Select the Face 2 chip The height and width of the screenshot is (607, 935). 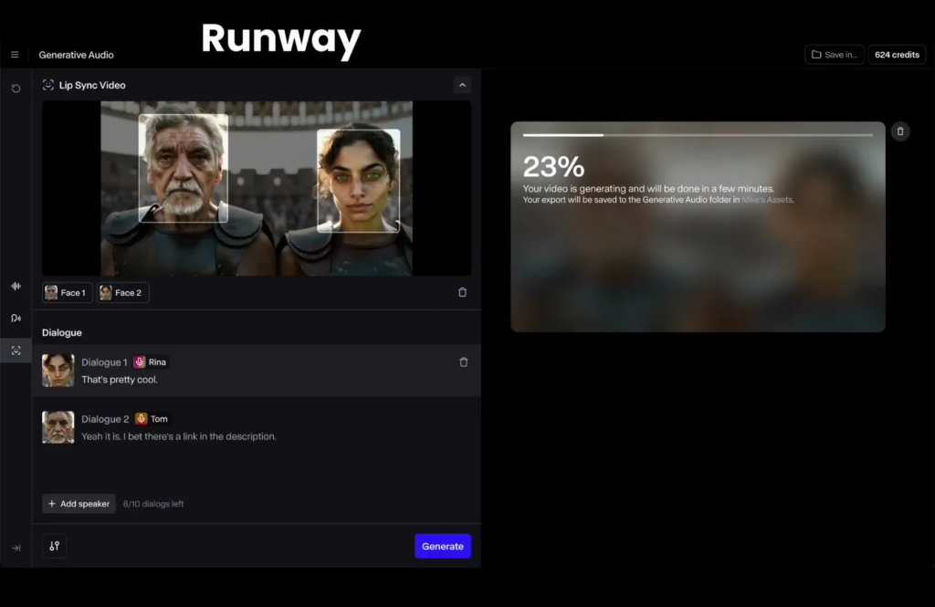[122, 293]
